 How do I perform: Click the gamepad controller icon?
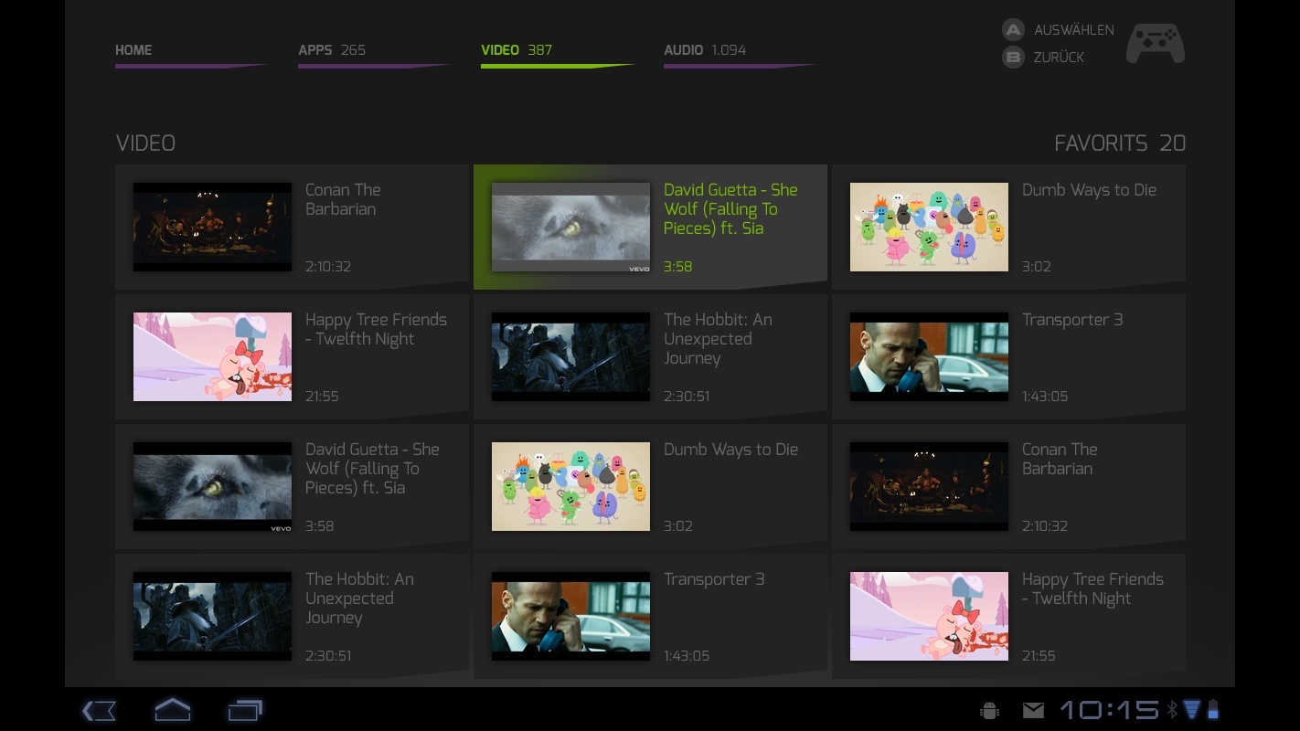click(x=1155, y=44)
